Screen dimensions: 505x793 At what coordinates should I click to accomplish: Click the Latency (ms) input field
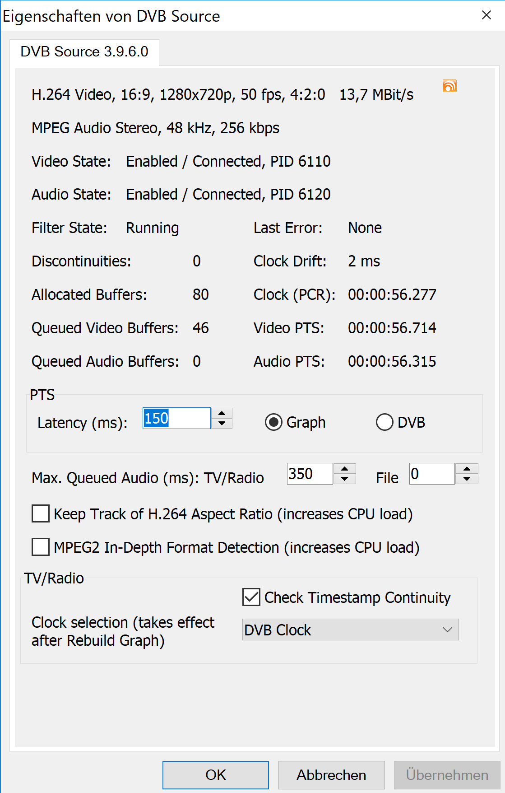[176, 418]
